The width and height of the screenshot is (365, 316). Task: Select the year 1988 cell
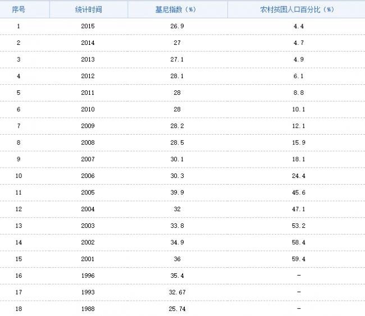click(x=88, y=309)
